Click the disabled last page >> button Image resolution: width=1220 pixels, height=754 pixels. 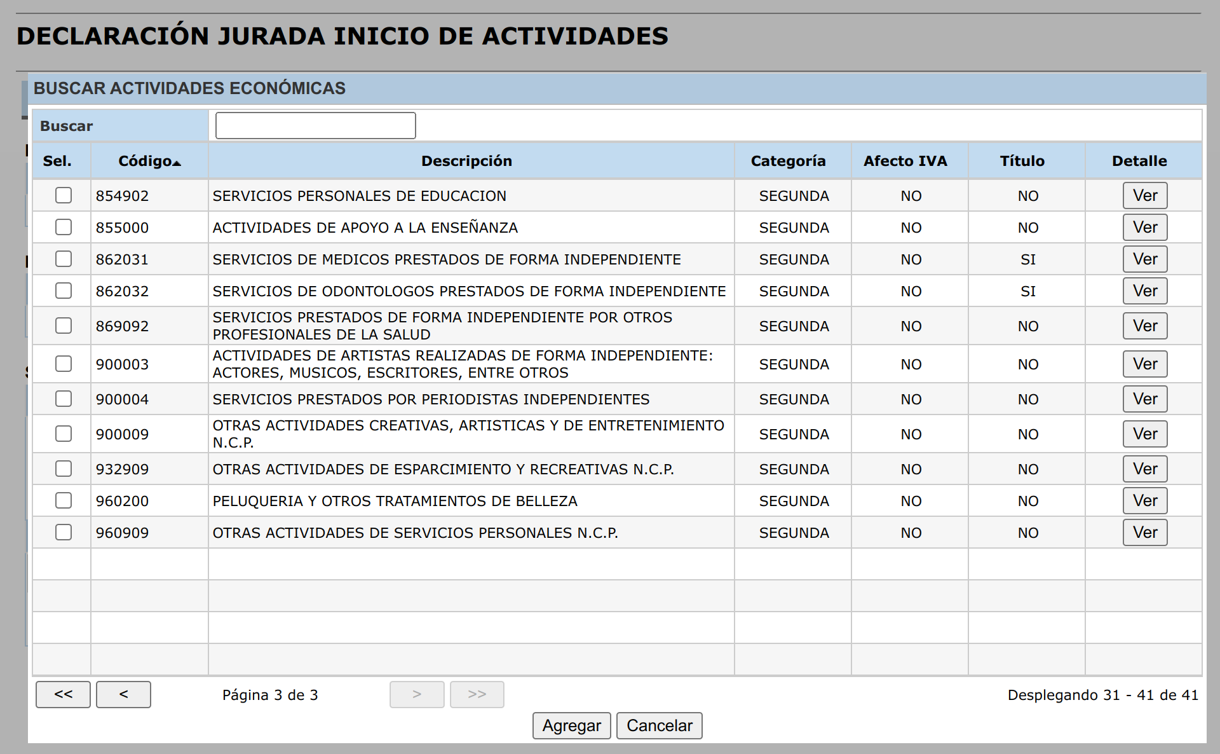tap(477, 694)
